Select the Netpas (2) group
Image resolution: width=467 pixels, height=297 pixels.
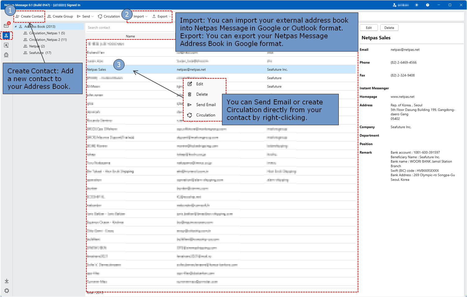[37, 46]
